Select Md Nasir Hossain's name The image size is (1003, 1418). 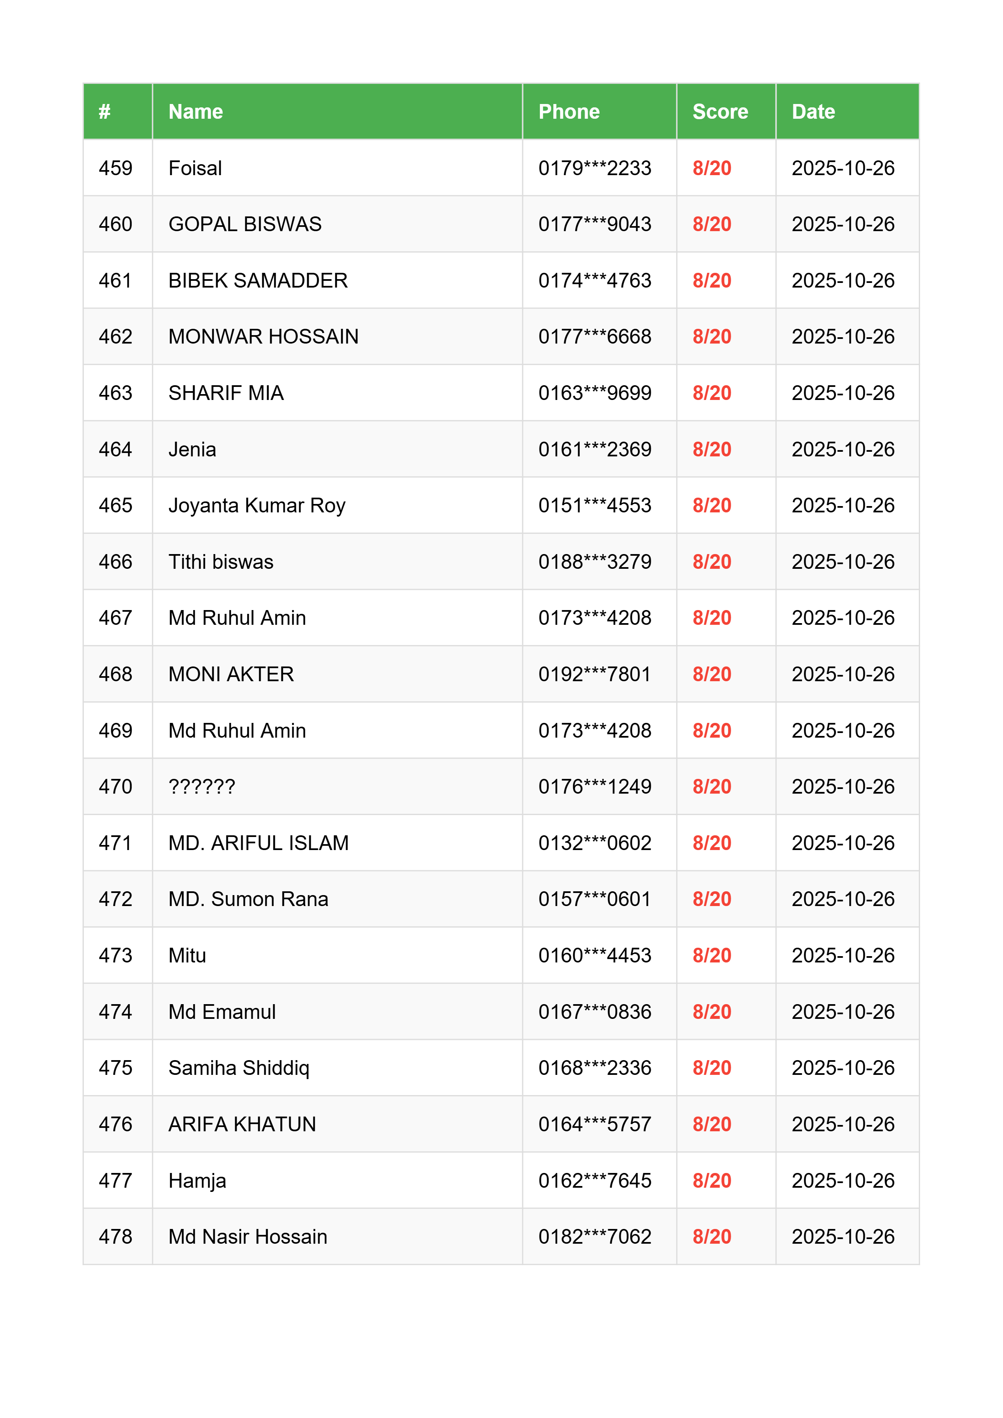[x=248, y=1237]
